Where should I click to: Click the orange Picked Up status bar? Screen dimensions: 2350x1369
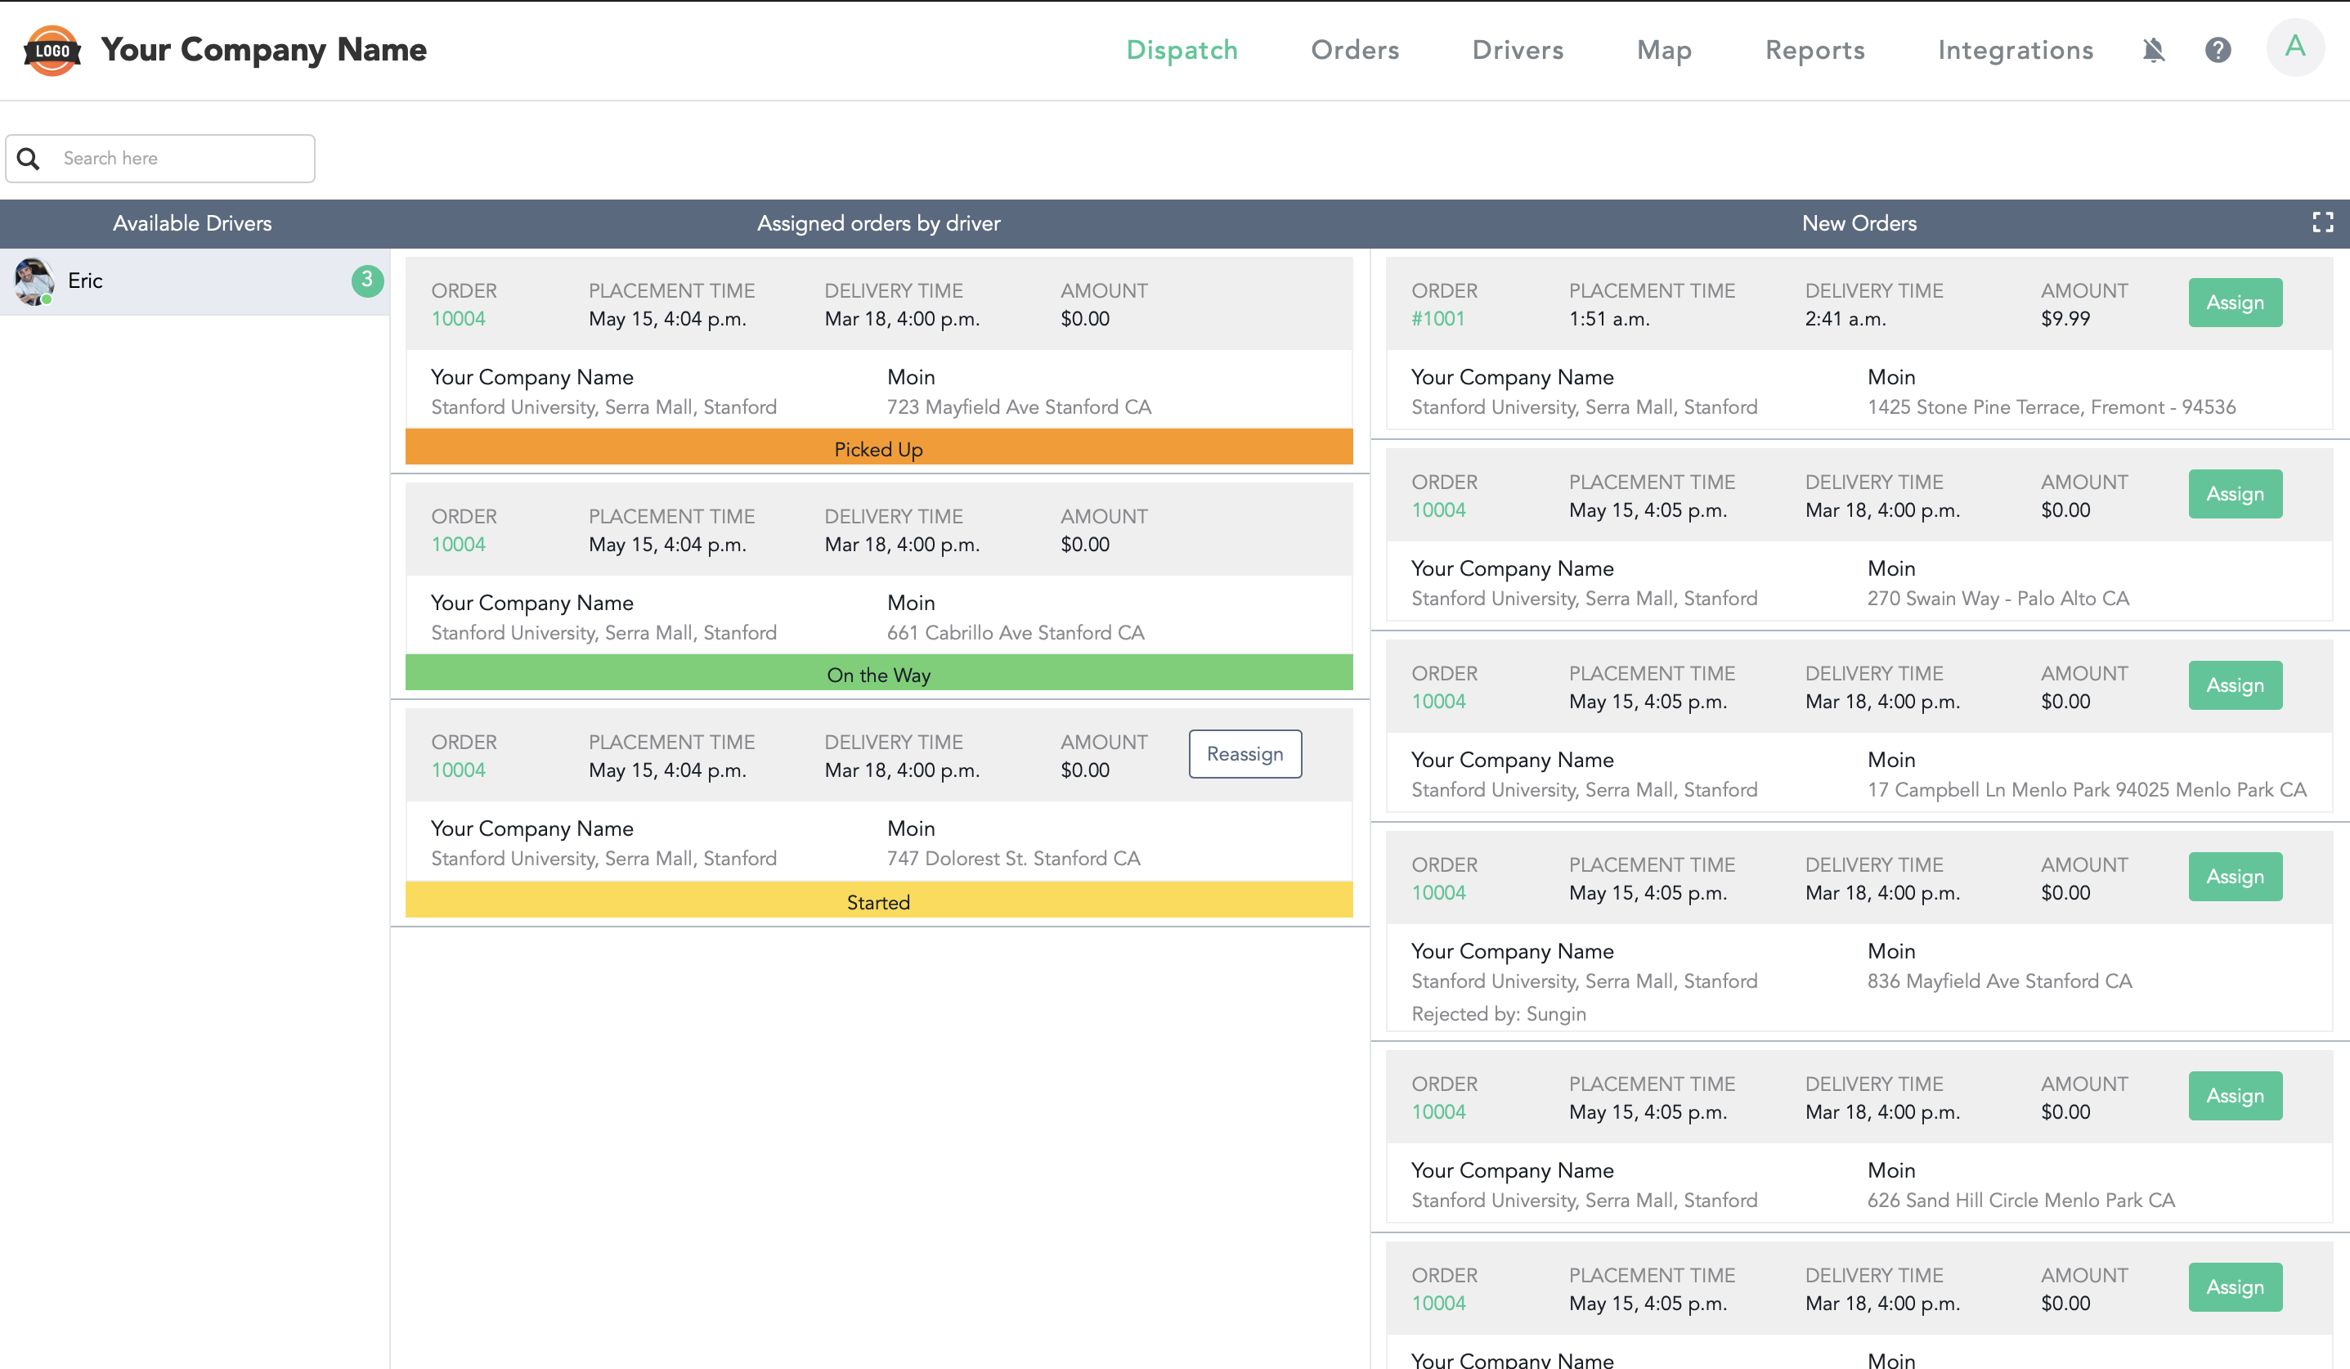tap(878, 448)
